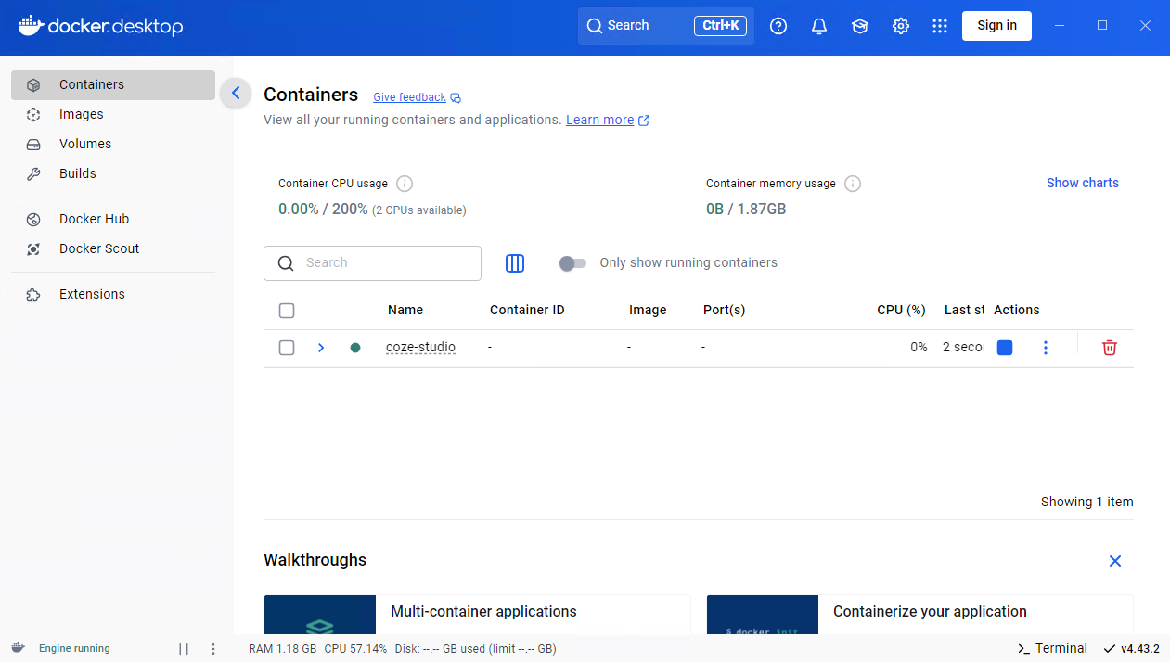Open the Docker apps grid icon
The image size is (1170, 662).
point(940,26)
